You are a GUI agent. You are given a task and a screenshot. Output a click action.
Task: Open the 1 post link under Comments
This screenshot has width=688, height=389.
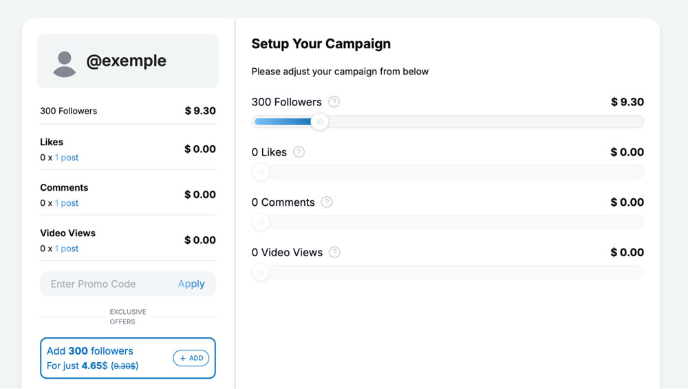point(67,203)
